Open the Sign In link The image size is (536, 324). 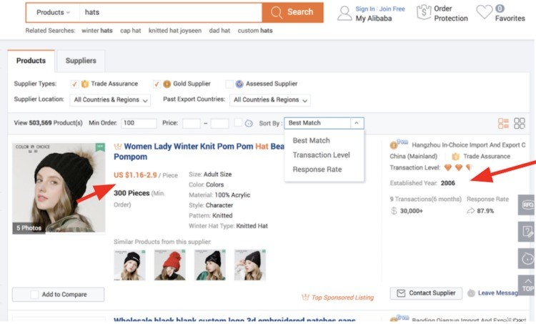pos(364,9)
